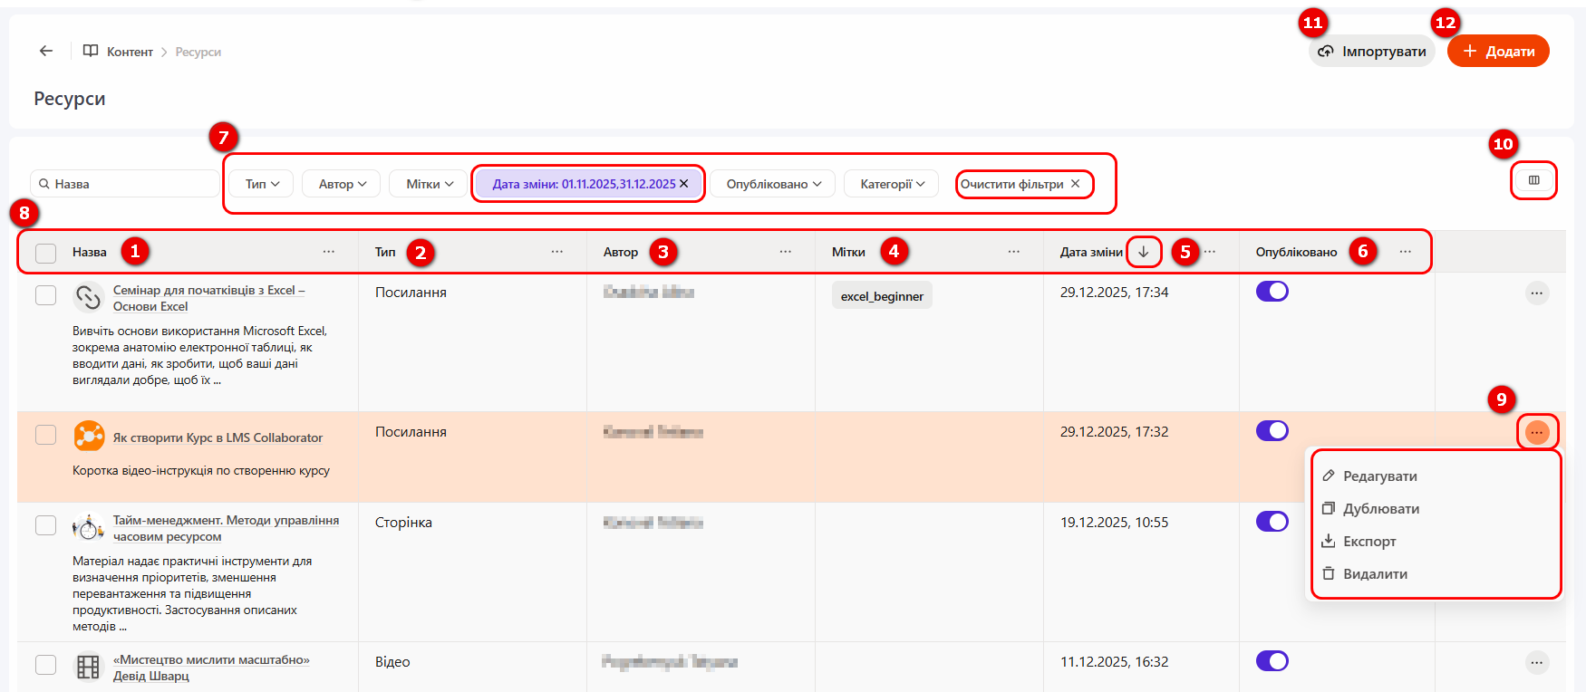Open the column settings icon

[1533, 180]
